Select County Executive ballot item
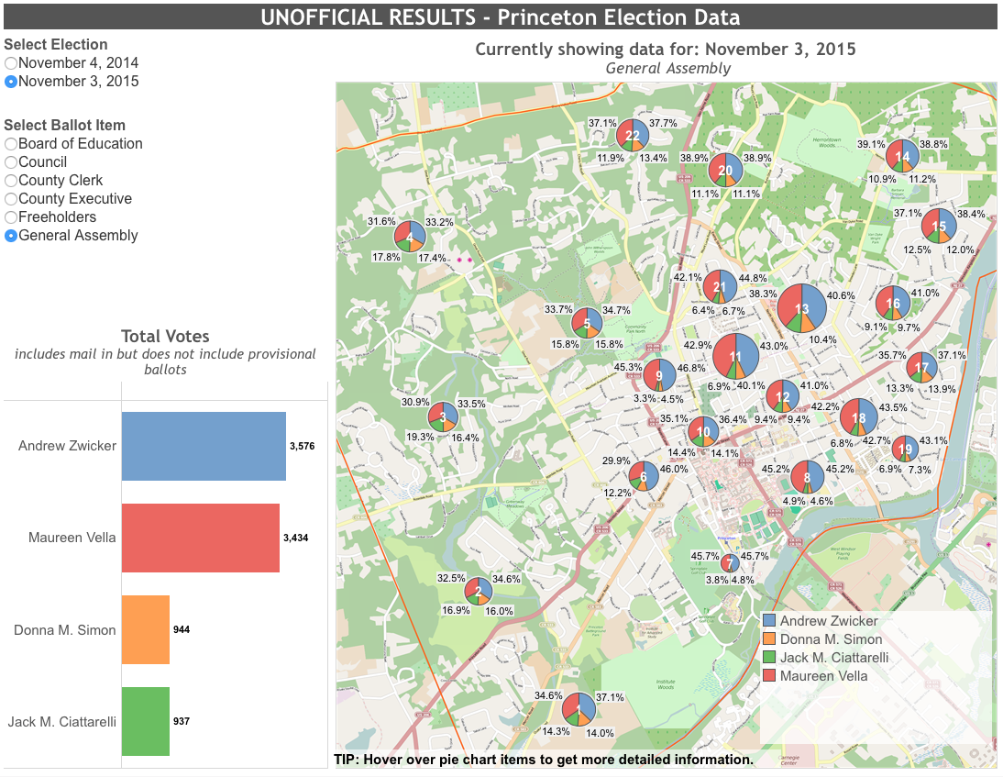Screen dimensions: 1003x777 [11, 199]
